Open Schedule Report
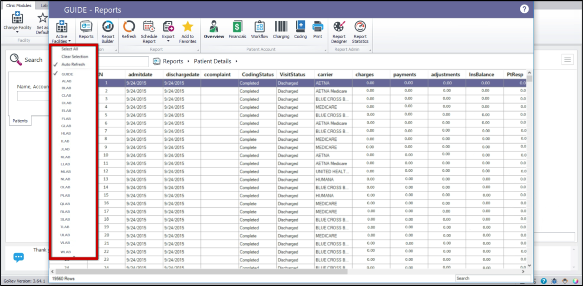 tap(149, 32)
